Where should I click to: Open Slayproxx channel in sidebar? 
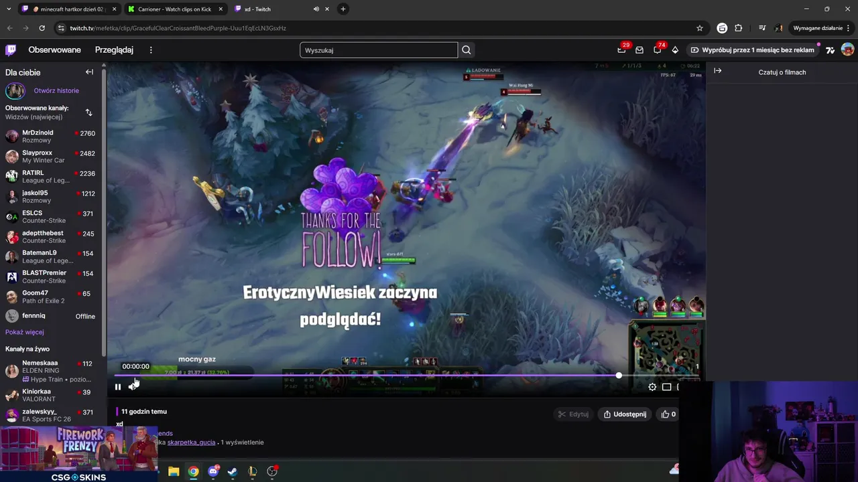51,157
